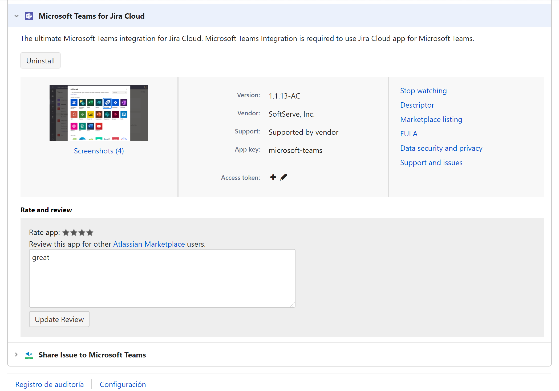559x391 pixels.
Task: Open the Data security and privacy link
Action: point(441,148)
